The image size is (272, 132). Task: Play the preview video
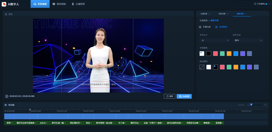(7, 96)
